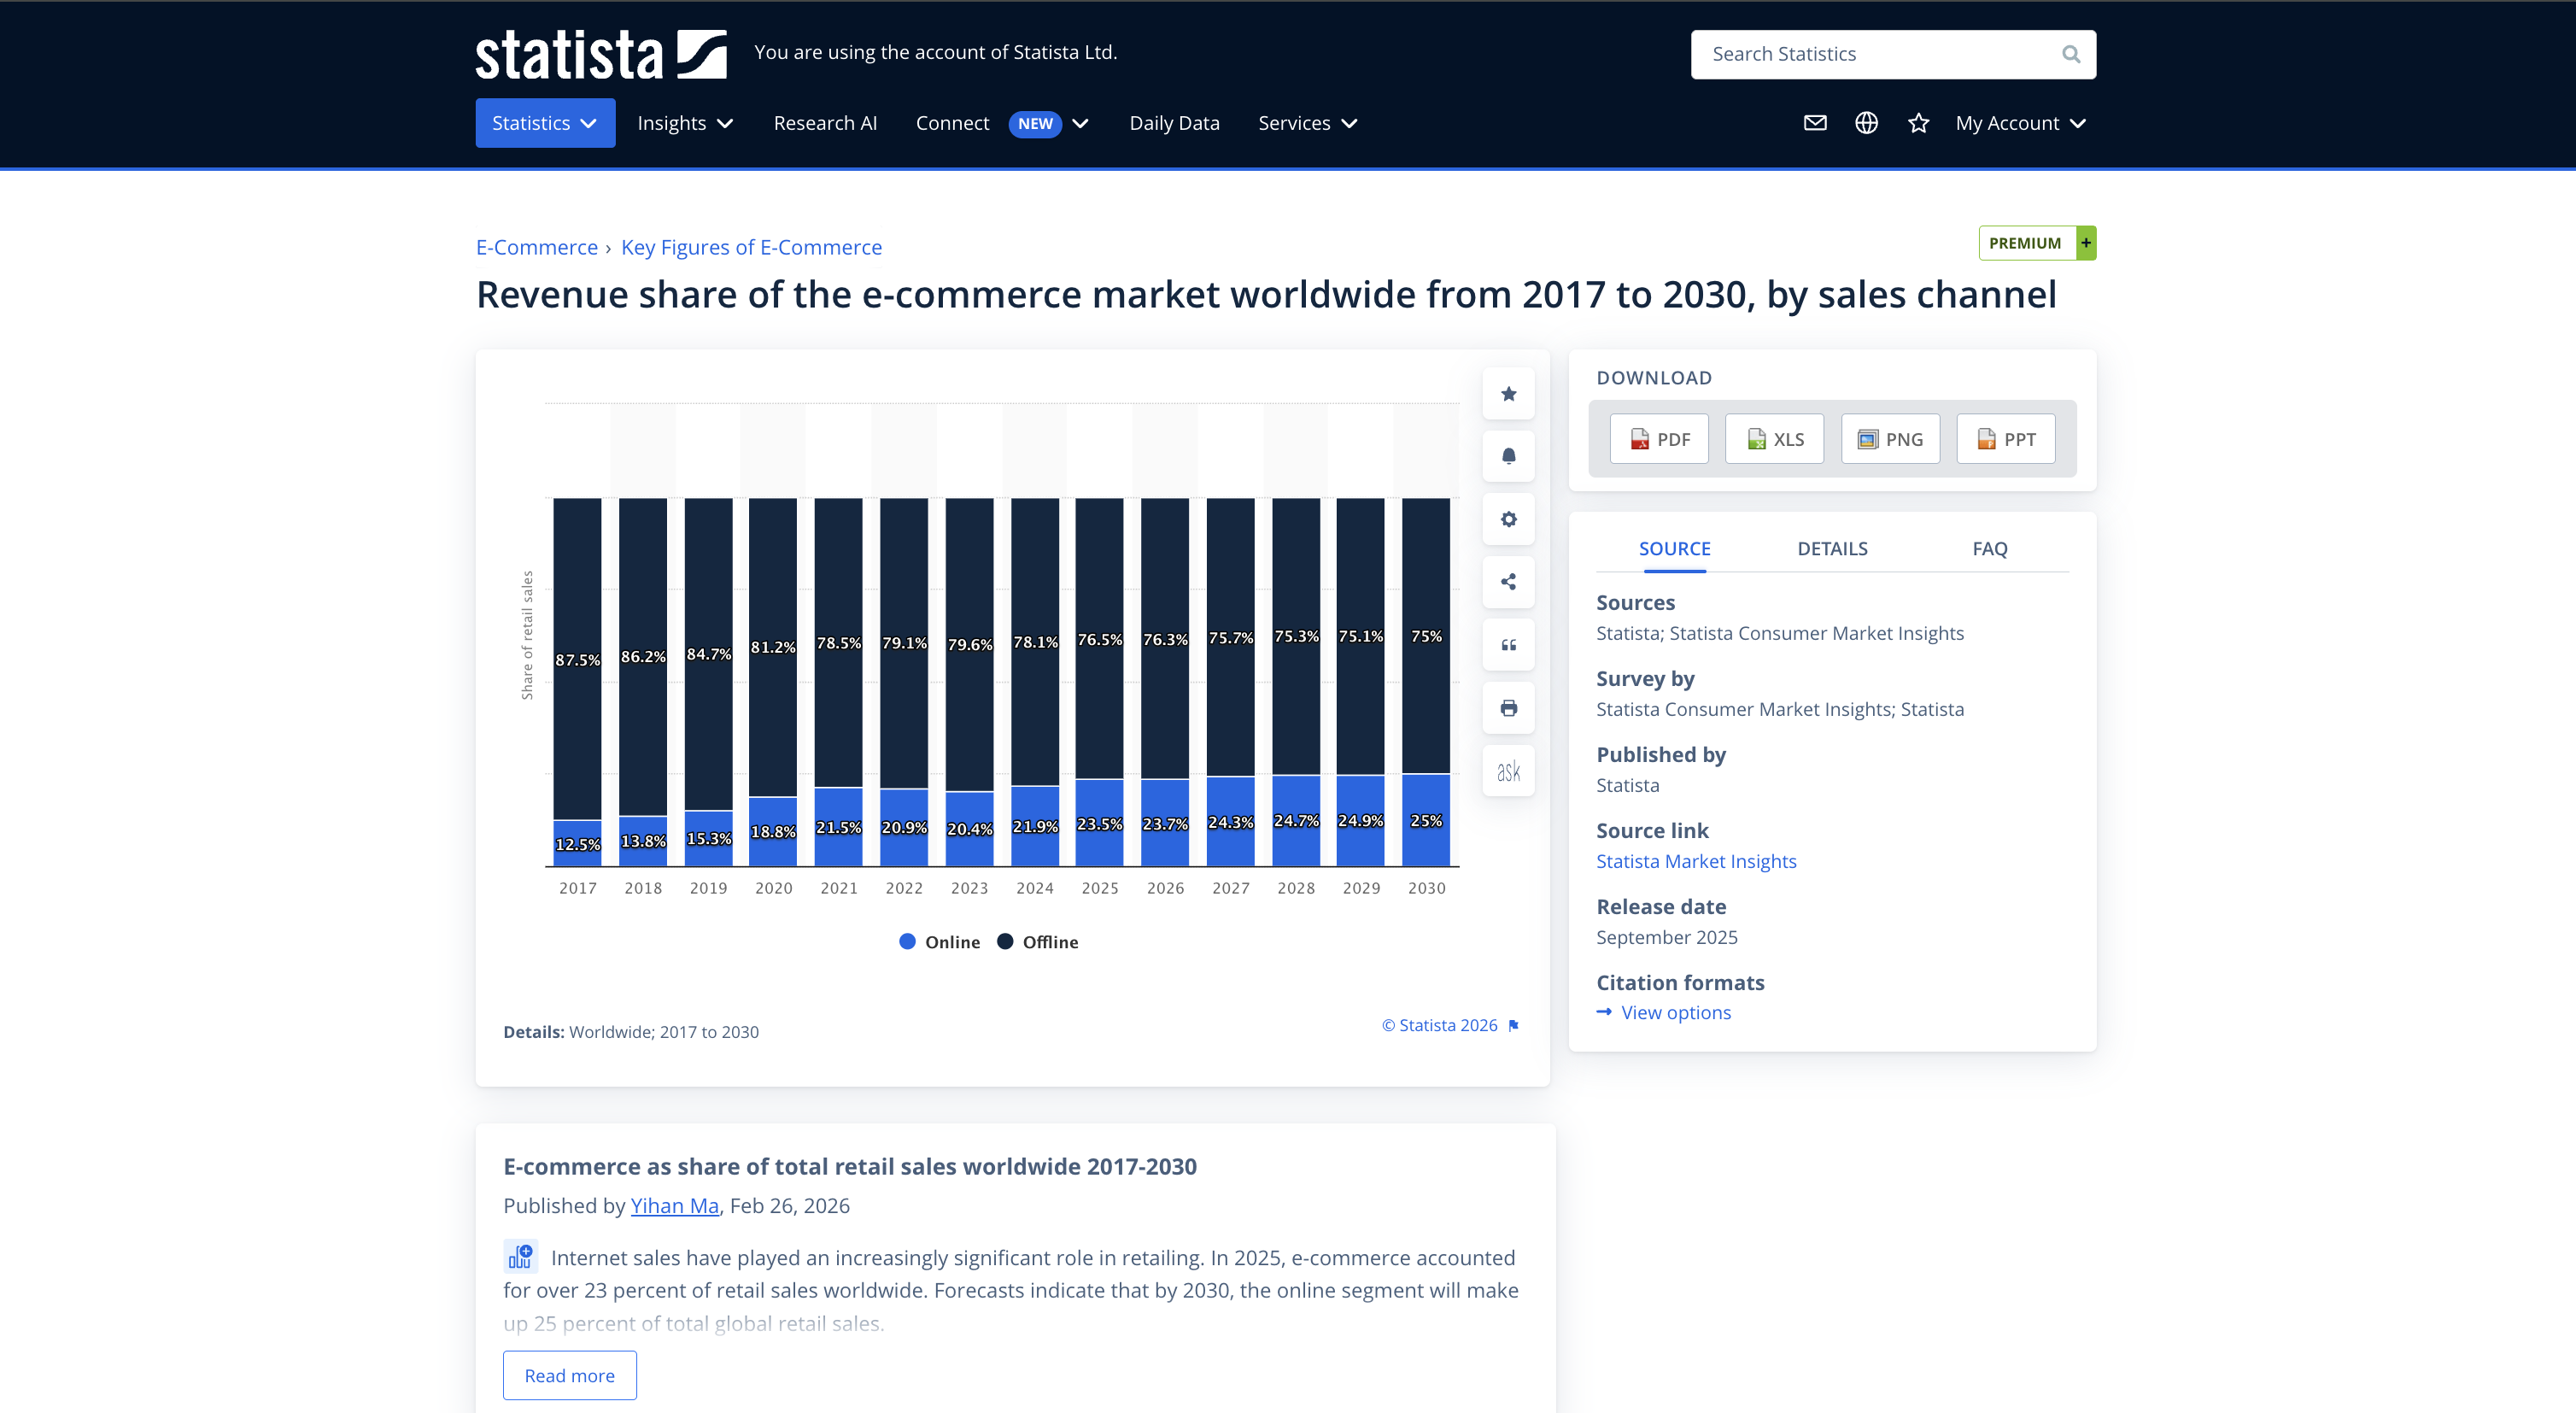The height and width of the screenshot is (1413, 2576).
Task: Open the My Account dropdown
Action: click(2020, 123)
